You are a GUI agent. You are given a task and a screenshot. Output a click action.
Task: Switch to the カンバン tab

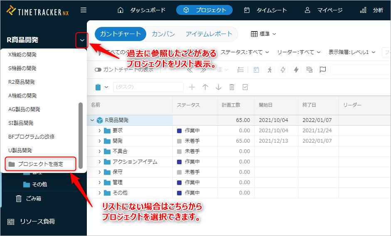click(x=163, y=34)
